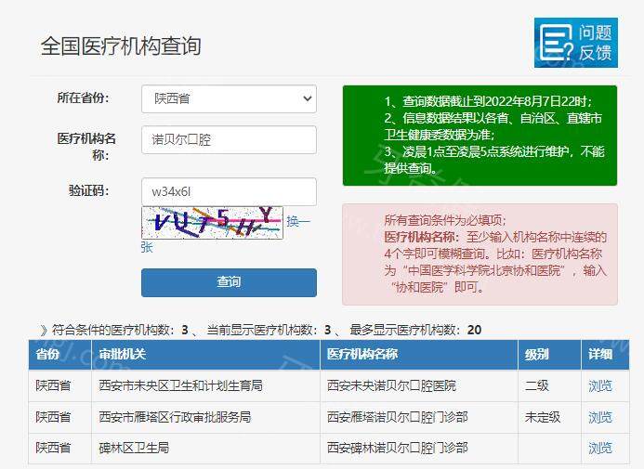
Task: Click the 验证码 field label
Action: pos(88,190)
